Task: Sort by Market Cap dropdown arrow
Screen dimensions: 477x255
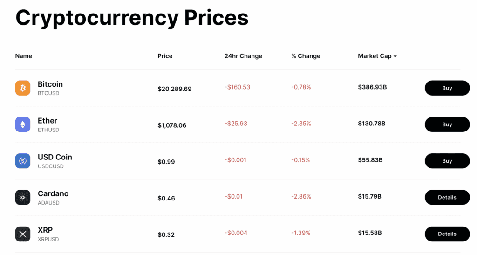Action: click(395, 56)
